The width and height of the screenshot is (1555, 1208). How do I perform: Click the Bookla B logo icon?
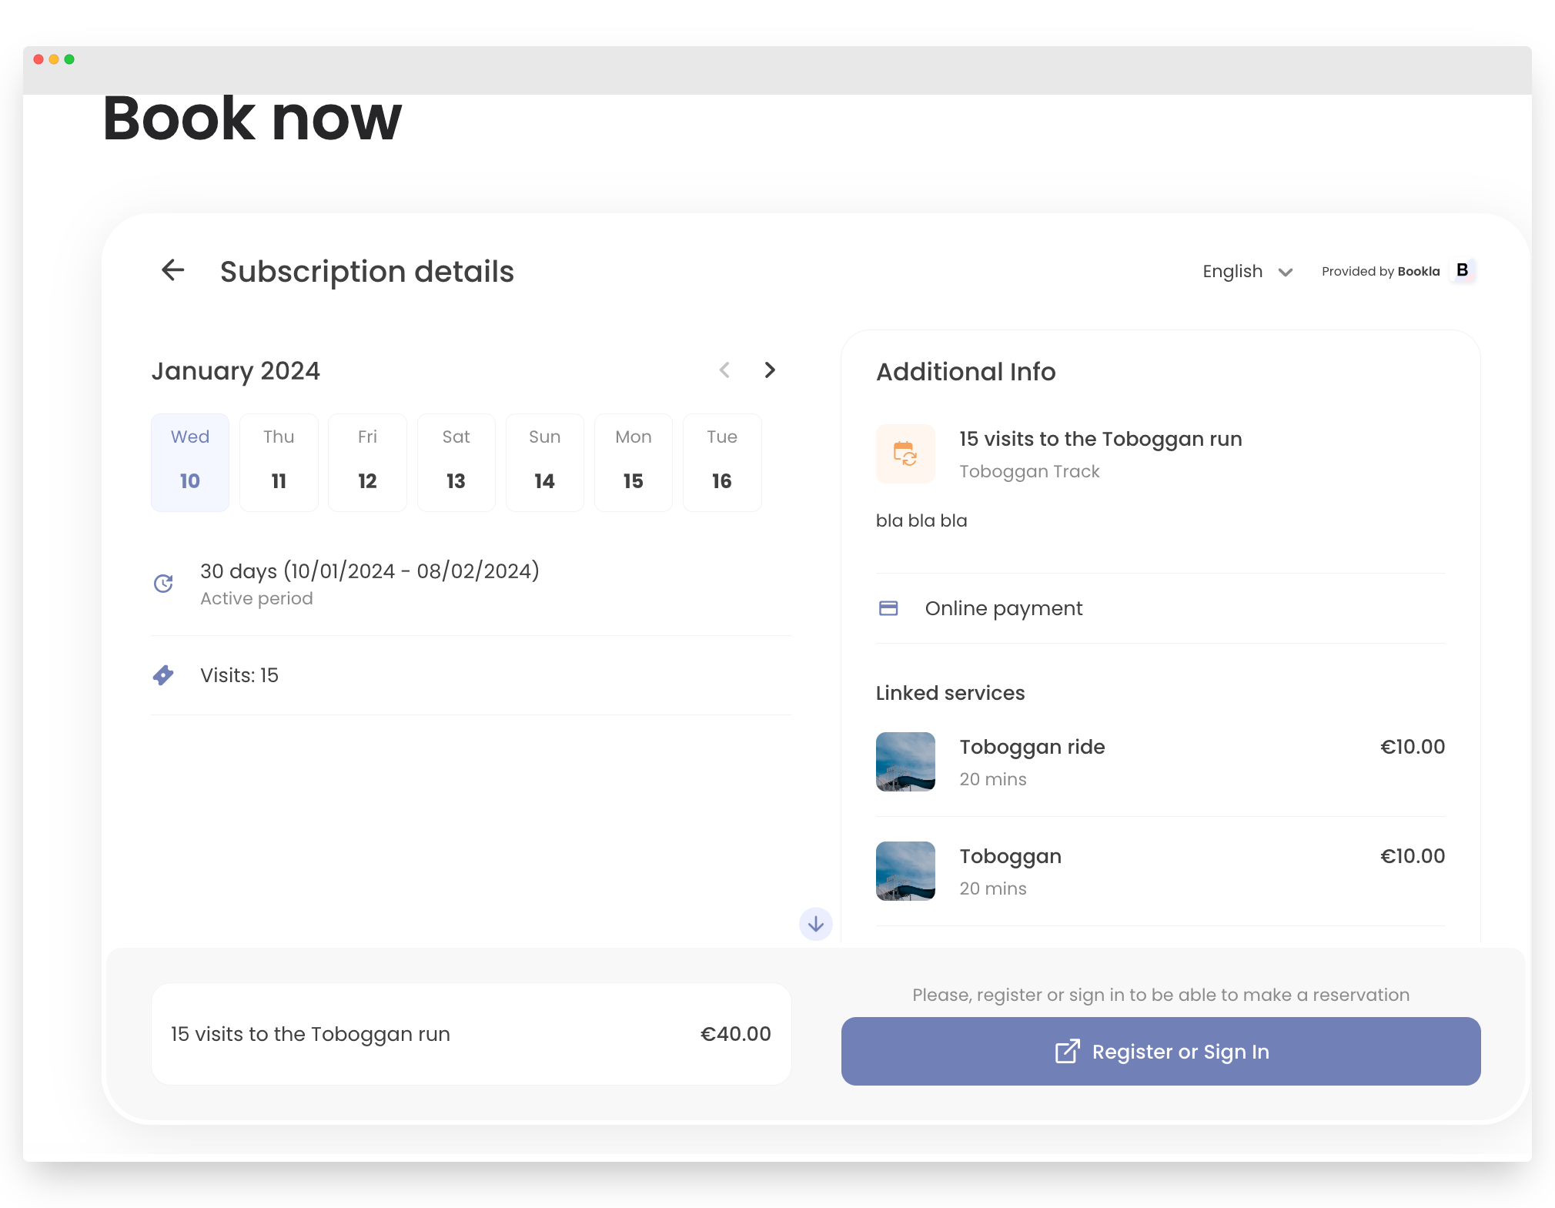[x=1462, y=270]
